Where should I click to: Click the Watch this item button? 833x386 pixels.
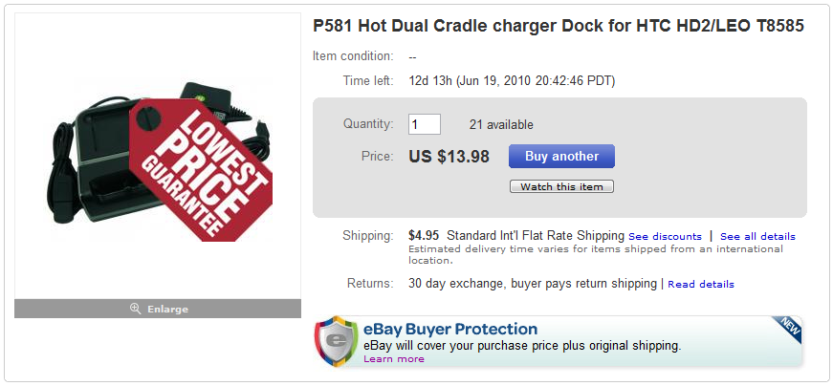click(561, 187)
